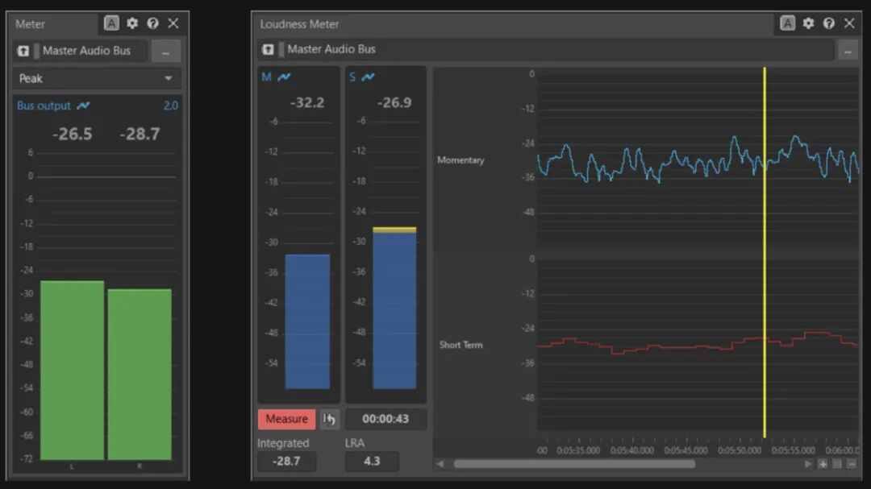Stop measuring with the Measure button

point(286,419)
